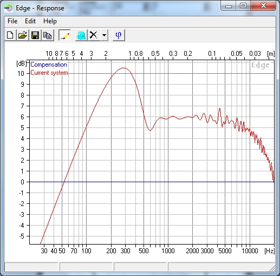Open the Help menu

coord(50,21)
